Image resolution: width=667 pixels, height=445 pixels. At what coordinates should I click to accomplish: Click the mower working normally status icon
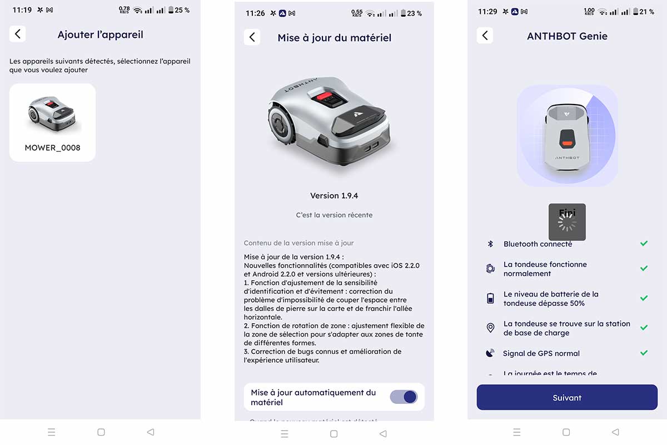tap(490, 269)
